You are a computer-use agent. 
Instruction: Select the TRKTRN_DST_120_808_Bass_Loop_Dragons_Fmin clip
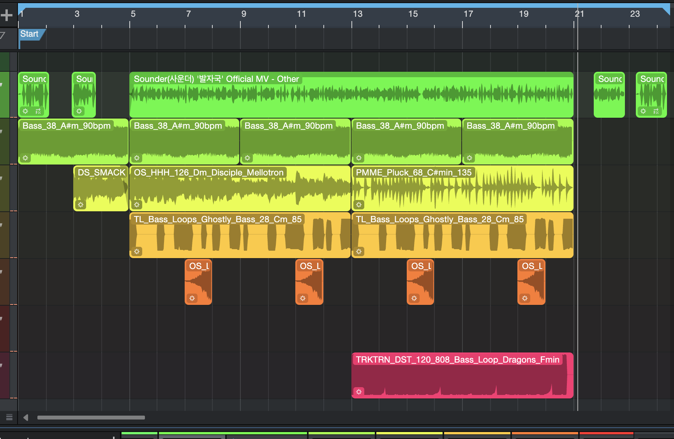click(x=462, y=375)
